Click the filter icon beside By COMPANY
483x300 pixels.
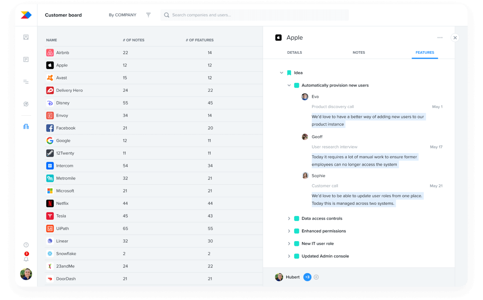point(148,15)
